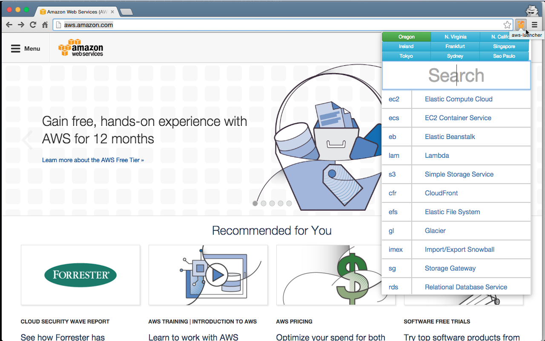Select the first carousel dot
The image size is (545, 341).
point(255,203)
